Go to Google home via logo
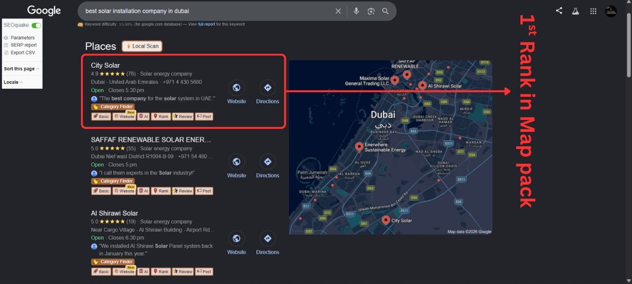 tap(44, 10)
